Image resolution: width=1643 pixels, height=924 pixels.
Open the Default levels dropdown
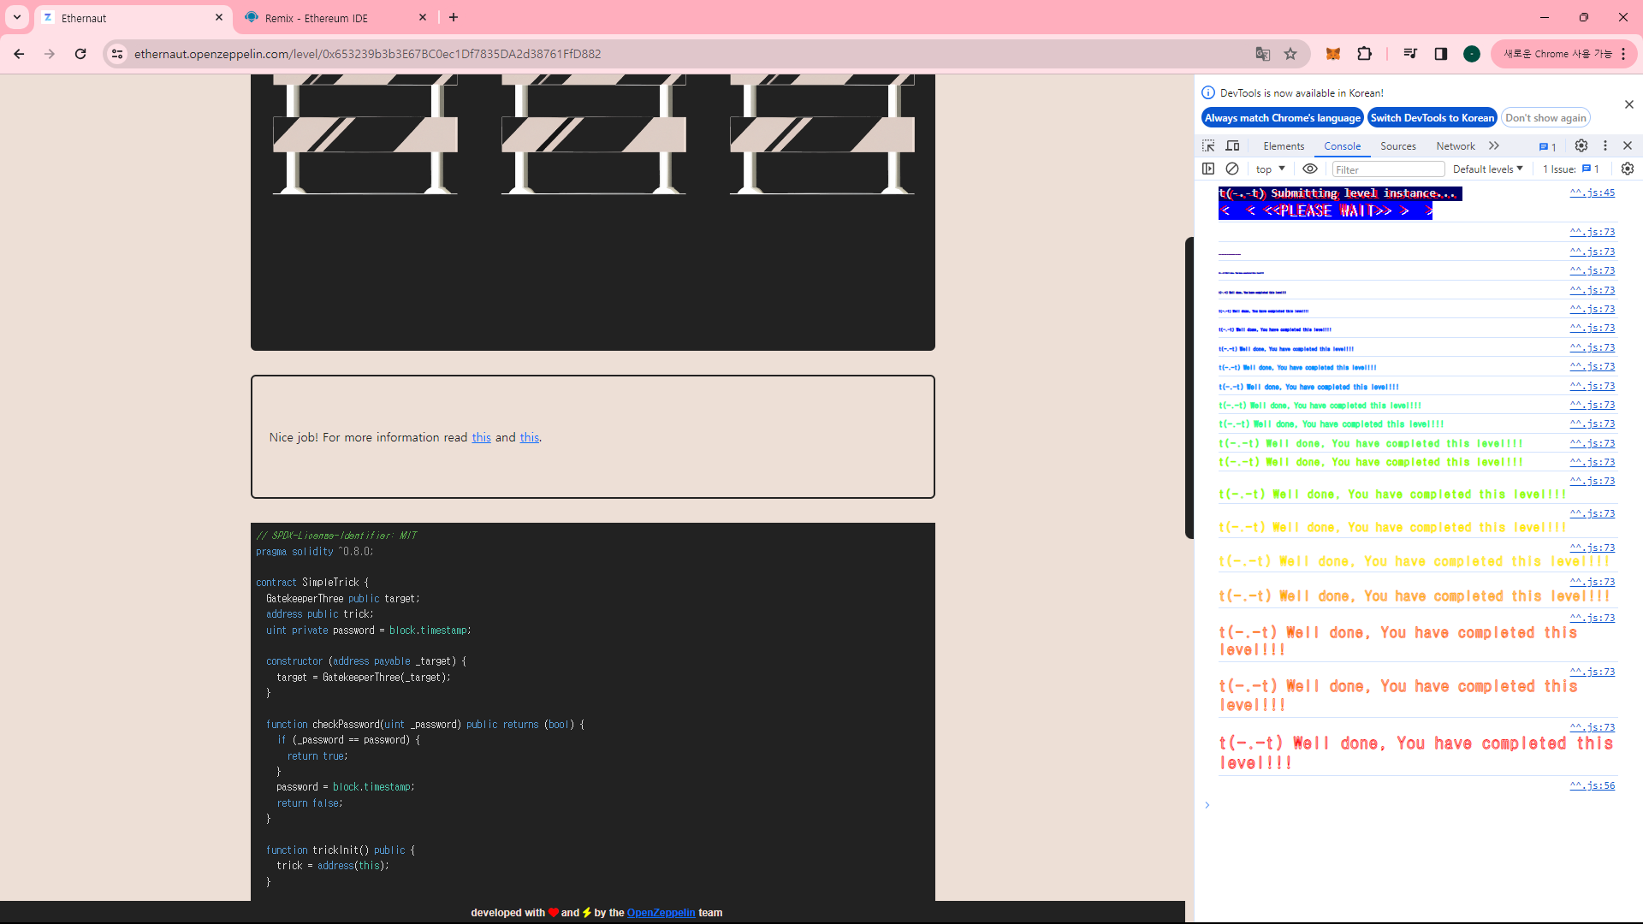1487,169
